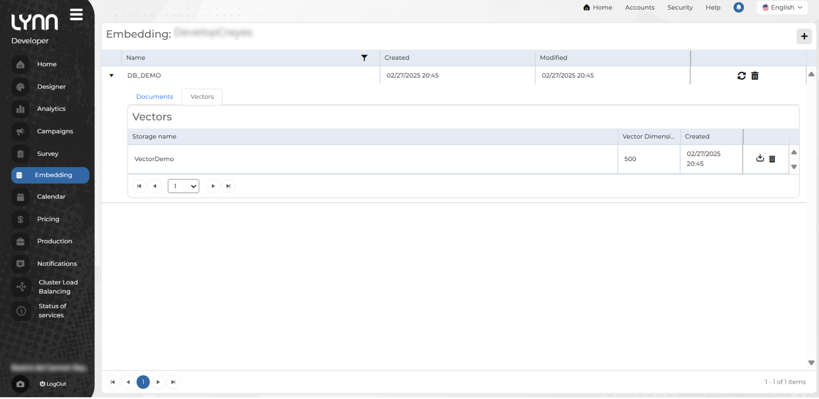Click the Created column header of the embeddings grid
Image resolution: width=819 pixels, height=399 pixels.
458,58
